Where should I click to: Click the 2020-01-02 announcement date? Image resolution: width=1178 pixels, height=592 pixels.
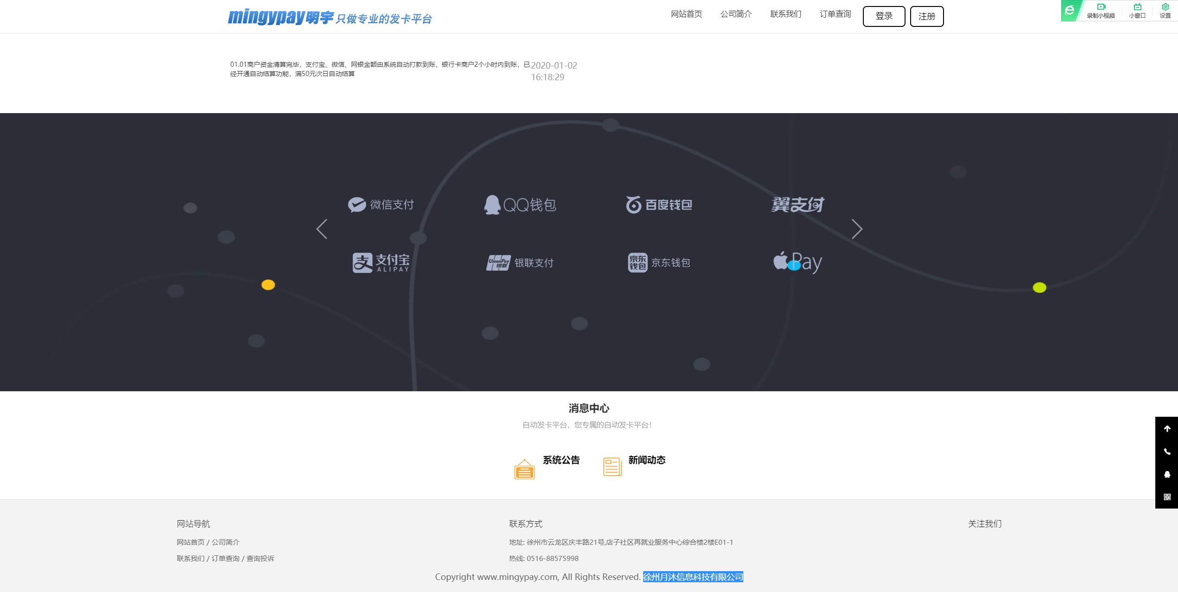554,71
